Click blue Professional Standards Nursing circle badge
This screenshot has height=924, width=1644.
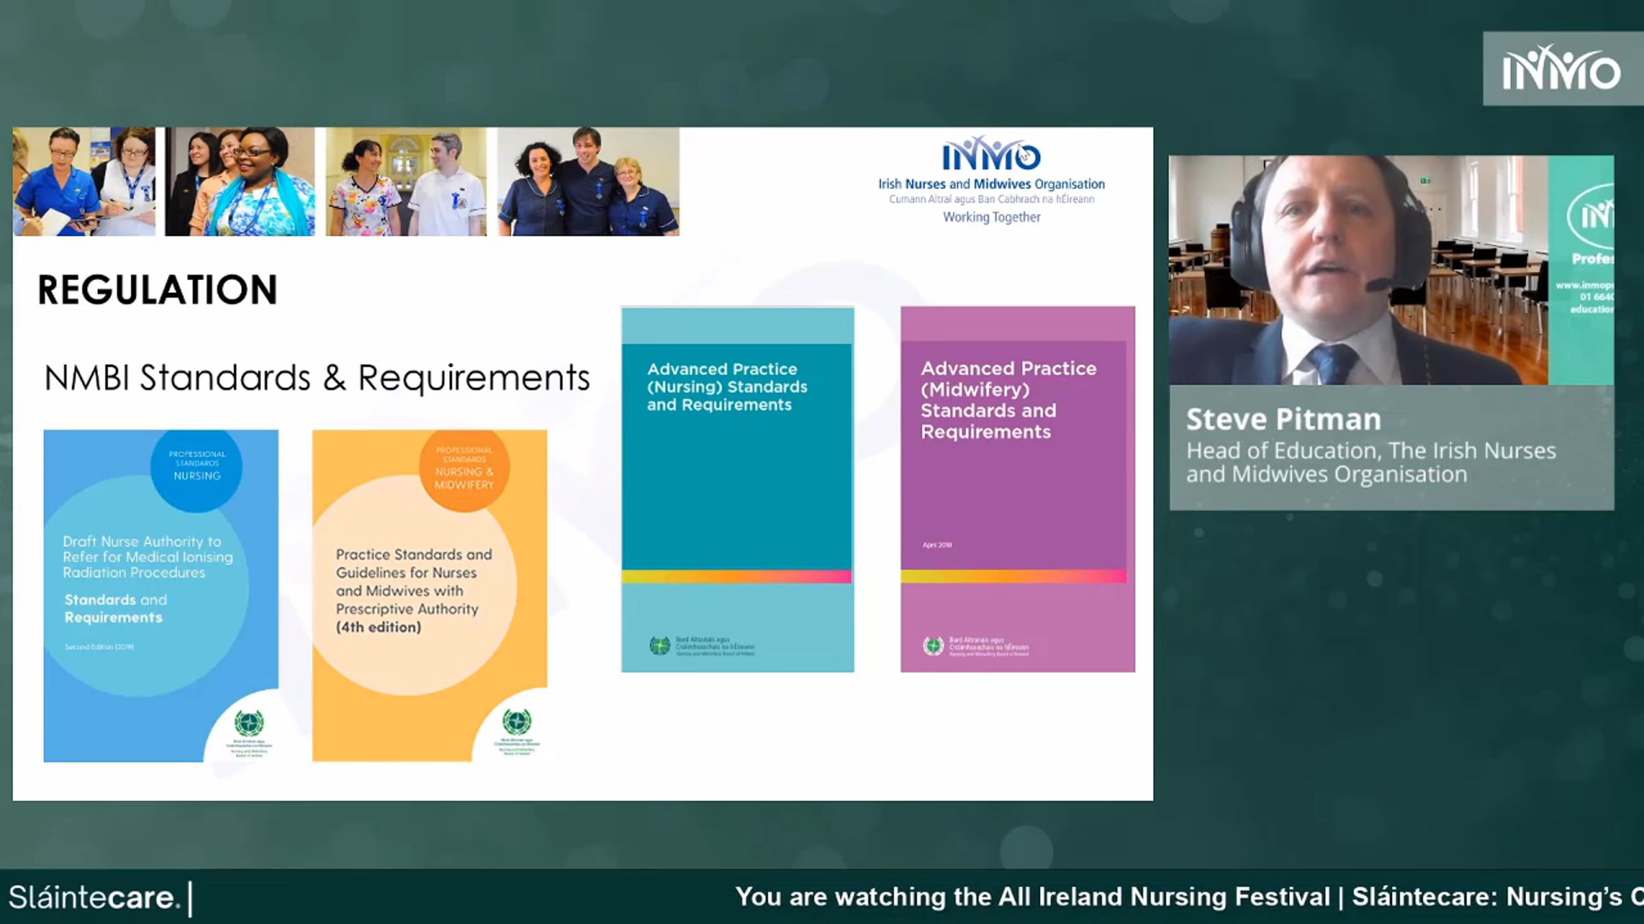coord(197,467)
